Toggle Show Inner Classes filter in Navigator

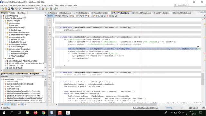click(15, 104)
